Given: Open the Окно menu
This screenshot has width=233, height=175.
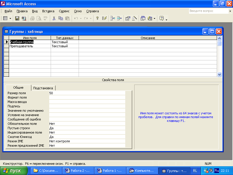Looking at the screenshot, I should (x=78, y=11).
